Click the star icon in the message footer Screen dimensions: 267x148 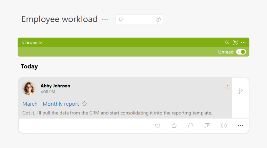tap(174, 126)
